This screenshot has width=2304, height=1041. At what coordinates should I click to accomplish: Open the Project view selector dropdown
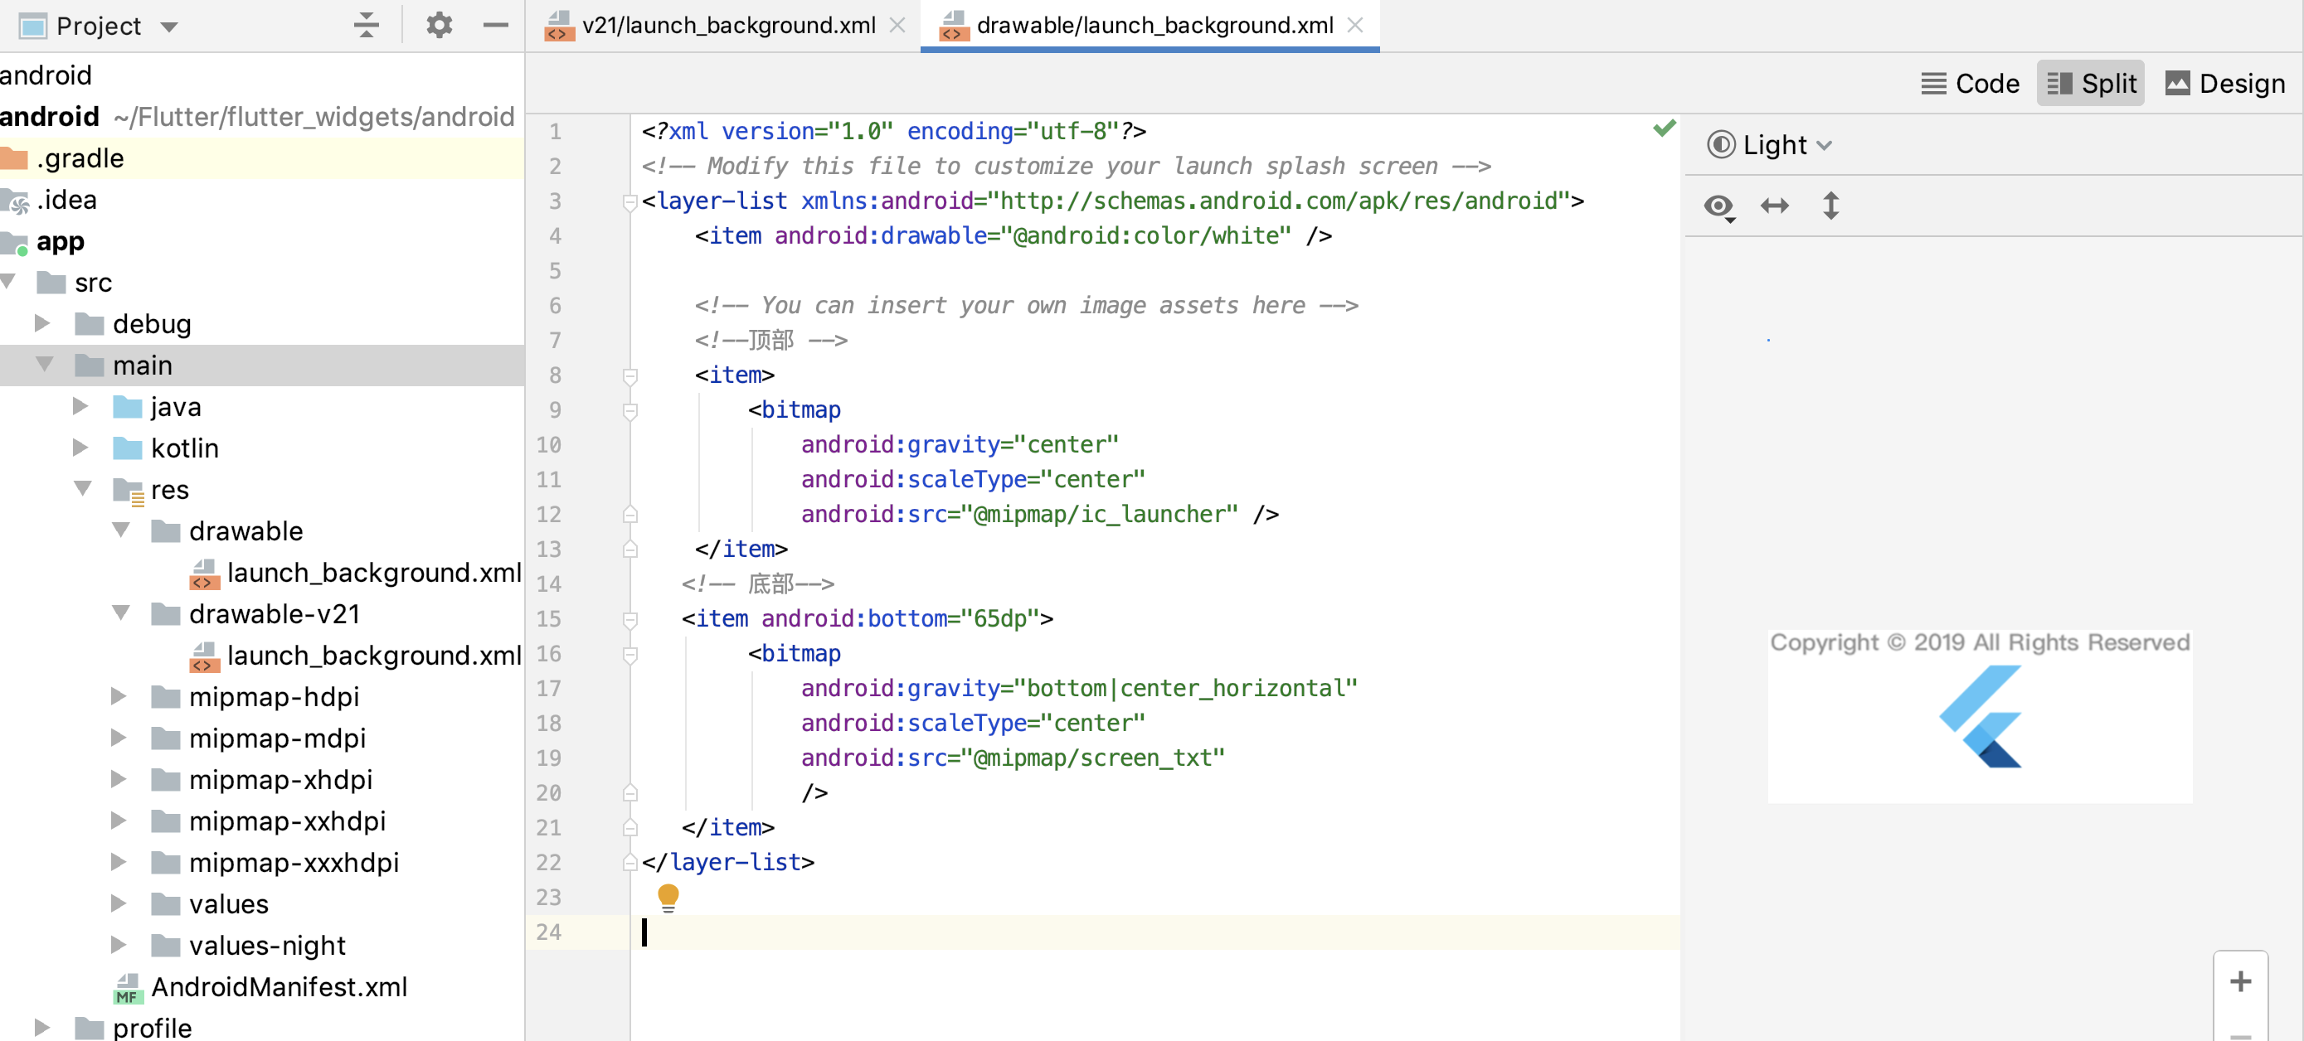(172, 25)
